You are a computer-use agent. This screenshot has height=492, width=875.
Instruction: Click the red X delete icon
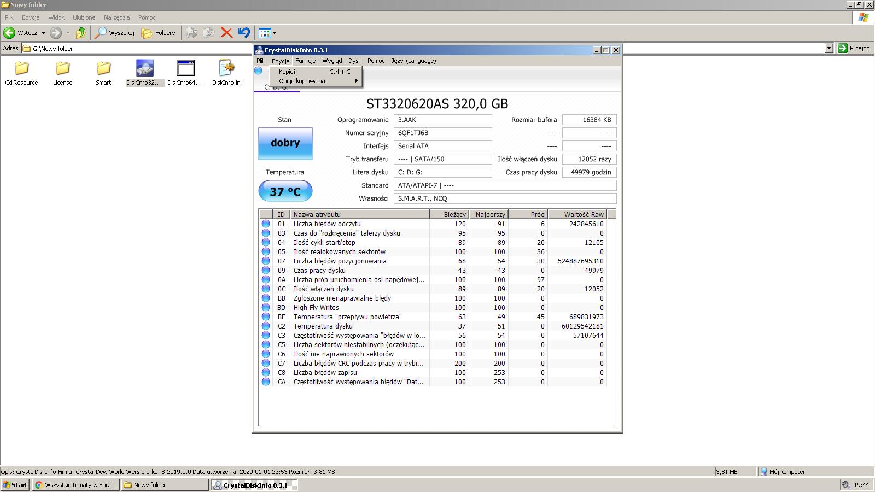[226, 33]
